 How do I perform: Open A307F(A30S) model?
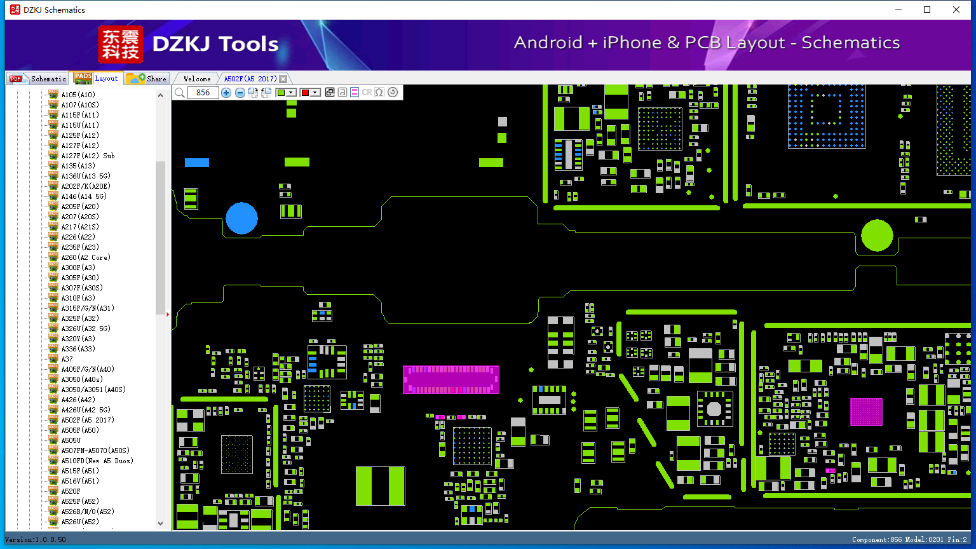point(82,288)
